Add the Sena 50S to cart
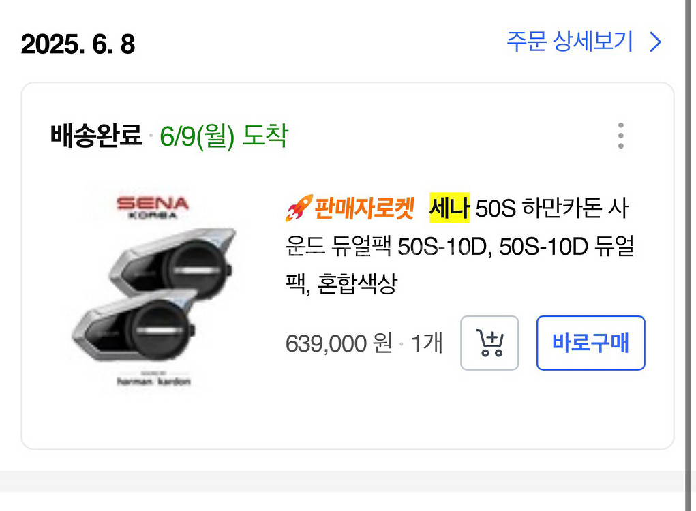 point(489,343)
